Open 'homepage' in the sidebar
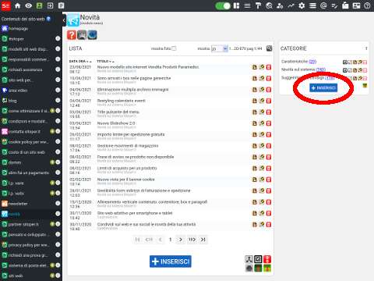 tap(18, 29)
